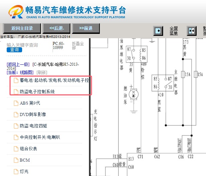Click the 当前：线路图 link
206x176 pixels.
point(20,72)
